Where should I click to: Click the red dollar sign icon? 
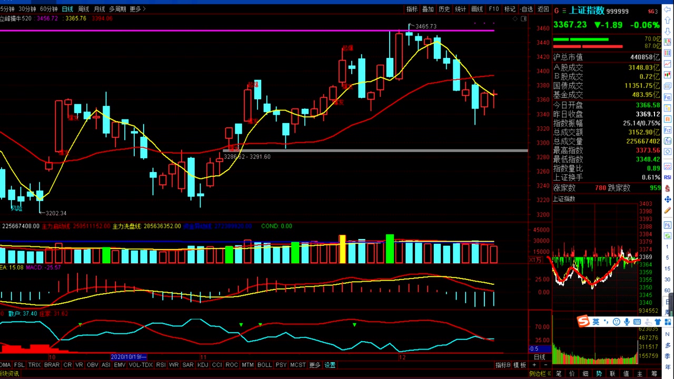point(668,188)
